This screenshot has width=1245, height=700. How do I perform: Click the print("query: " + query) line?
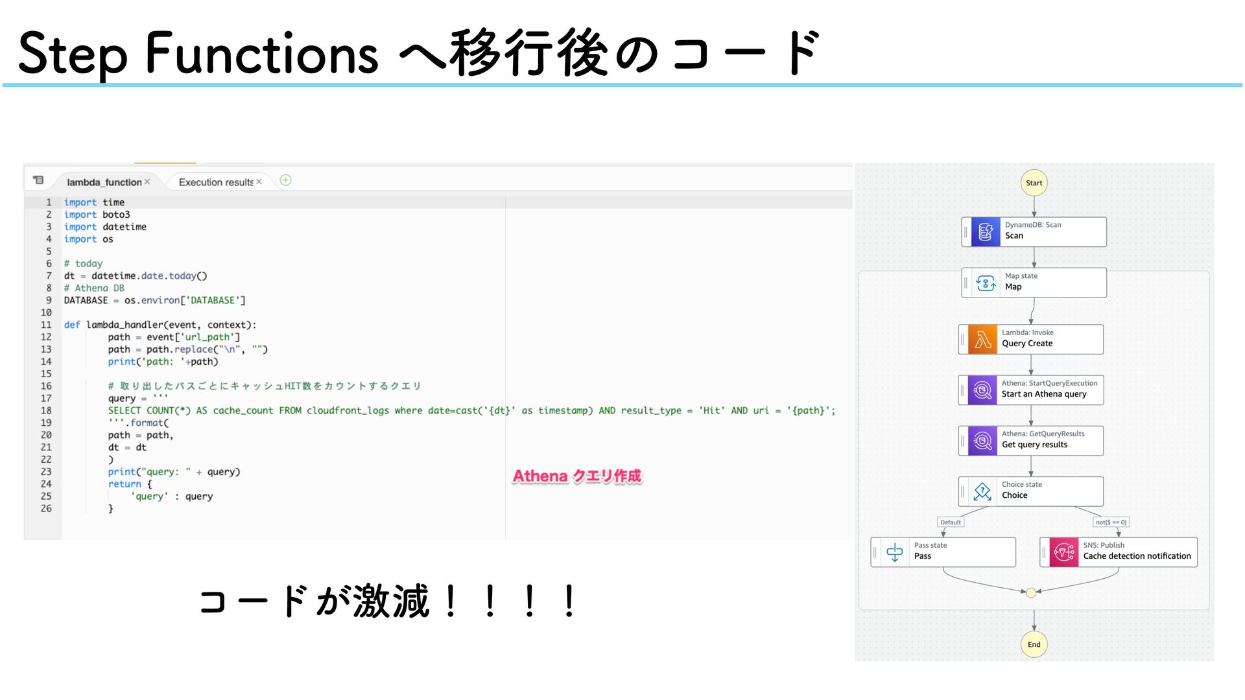pos(174,472)
